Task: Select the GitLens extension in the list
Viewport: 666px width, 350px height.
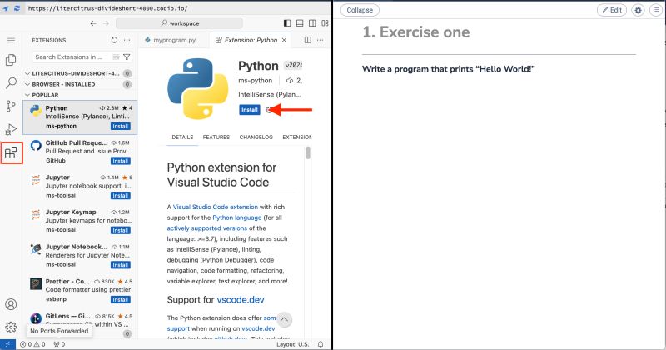Action: [80, 319]
